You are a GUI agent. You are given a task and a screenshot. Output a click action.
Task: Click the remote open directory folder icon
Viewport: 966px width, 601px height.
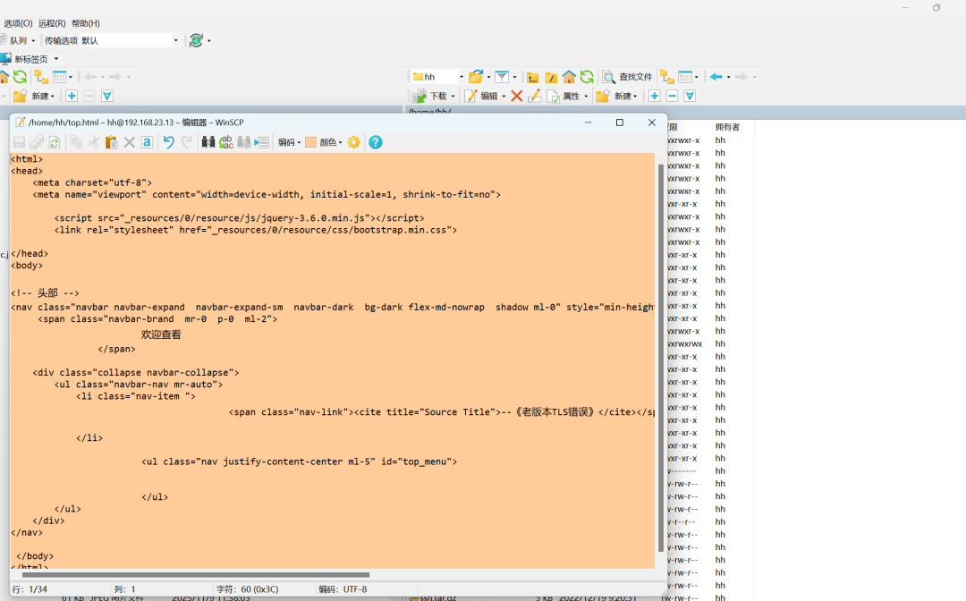click(476, 77)
